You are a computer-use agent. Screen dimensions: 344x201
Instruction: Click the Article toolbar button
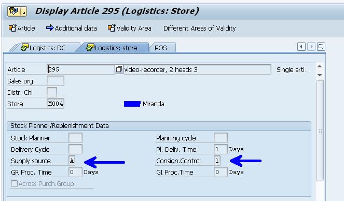(22, 28)
